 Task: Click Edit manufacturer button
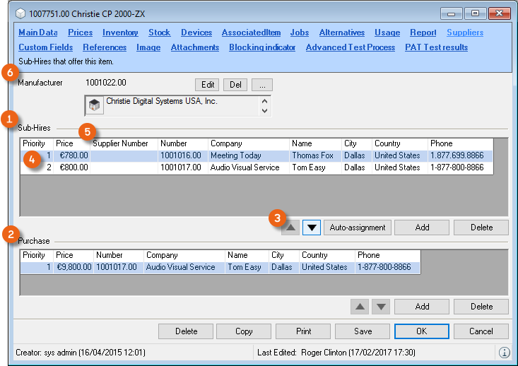pos(208,85)
